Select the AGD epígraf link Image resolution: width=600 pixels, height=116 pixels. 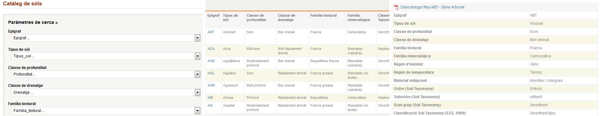point(211,61)
